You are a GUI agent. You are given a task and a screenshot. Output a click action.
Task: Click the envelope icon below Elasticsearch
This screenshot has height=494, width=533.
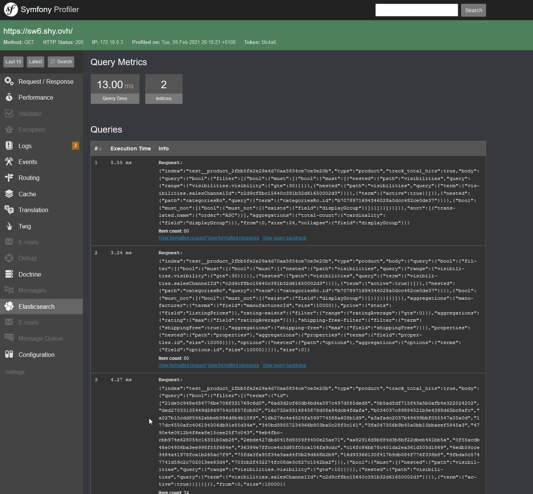9,322
